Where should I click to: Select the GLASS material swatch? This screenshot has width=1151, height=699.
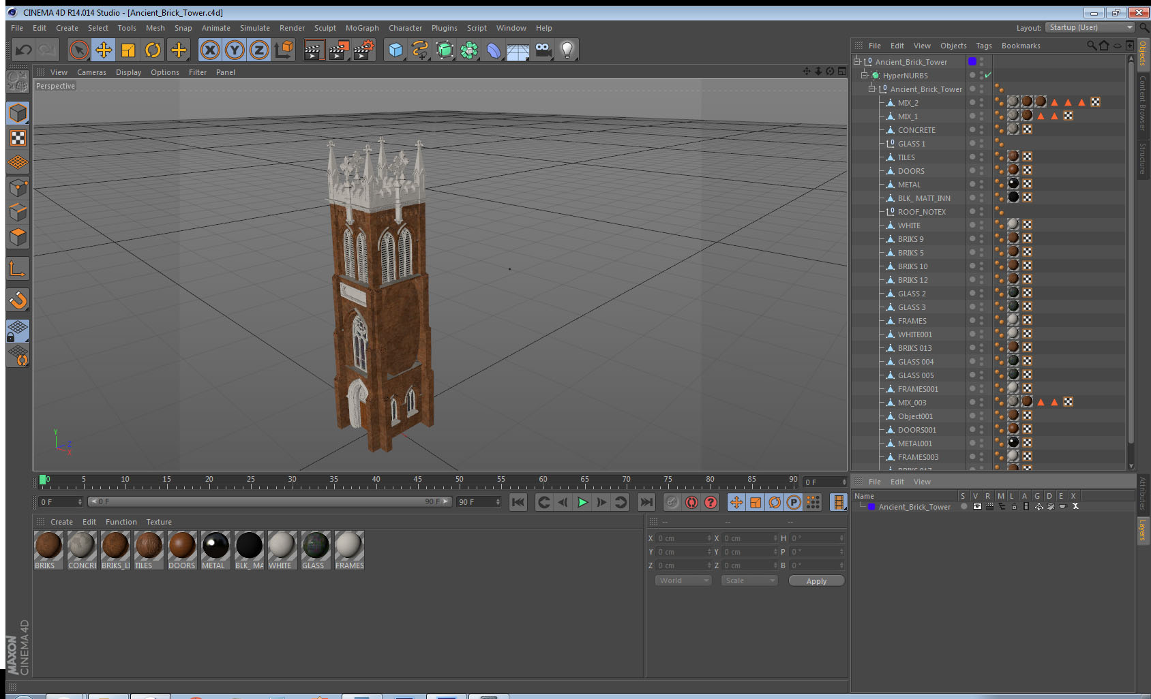point(316,550)
